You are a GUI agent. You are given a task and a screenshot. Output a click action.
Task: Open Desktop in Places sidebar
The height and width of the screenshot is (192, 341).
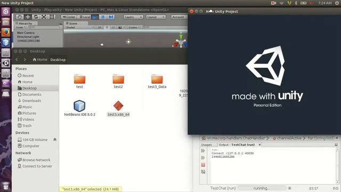pyautogui.click(x=27, y=88)
